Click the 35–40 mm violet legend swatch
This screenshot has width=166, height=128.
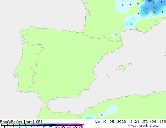65,125
